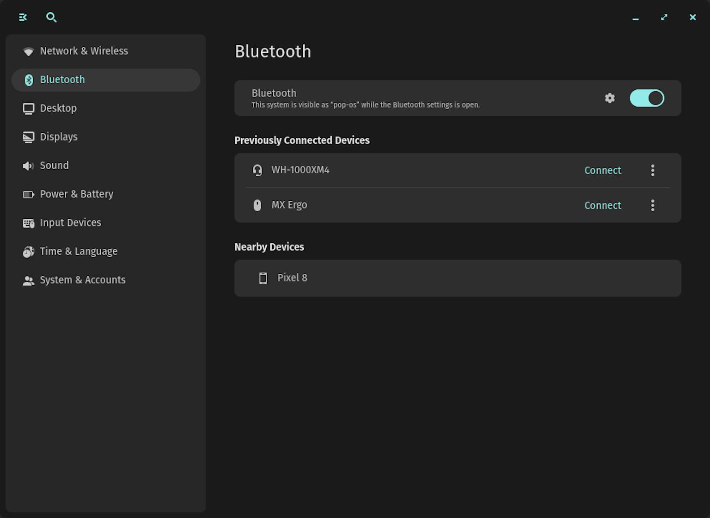Open System & Accounts people icon

coord(28,280)
